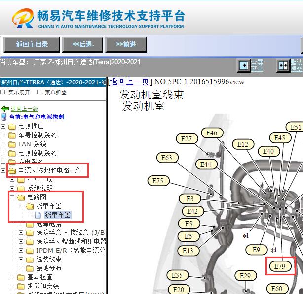
Task: Expand the 电源插座 tree node
Action: pos(3,126)
